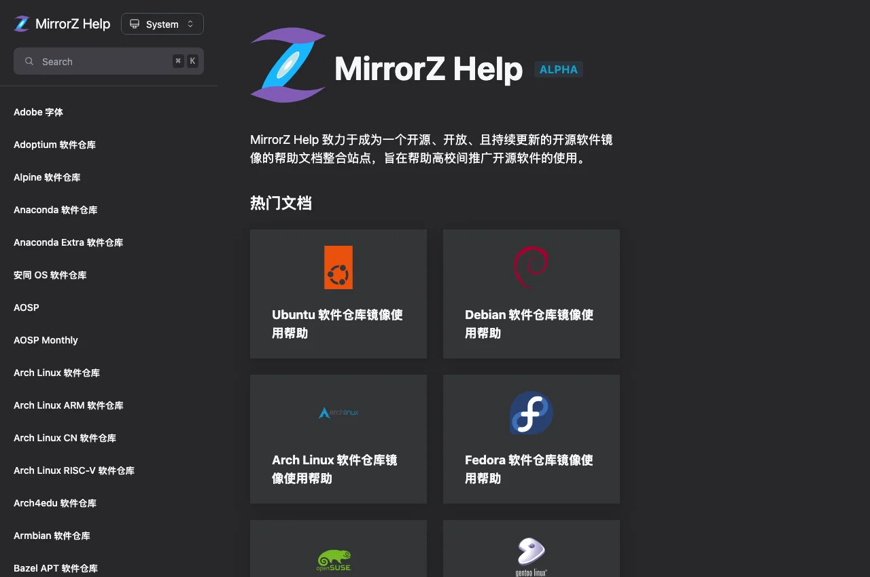Click the MirrorZ logo in the sidebar header
This screenshot has height=577, width=870.
pyautogui.click(x=22, y=24)
